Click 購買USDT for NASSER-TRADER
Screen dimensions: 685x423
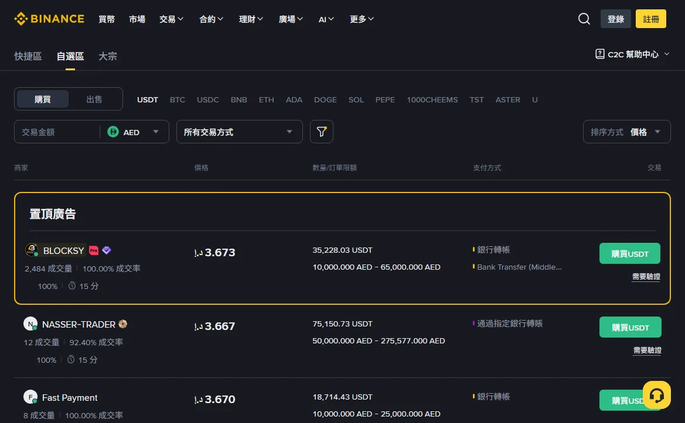click(631, 327)
